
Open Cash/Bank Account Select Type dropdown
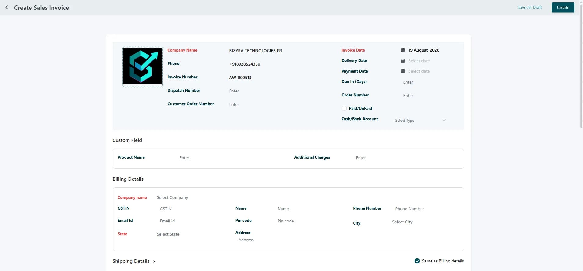420,121
